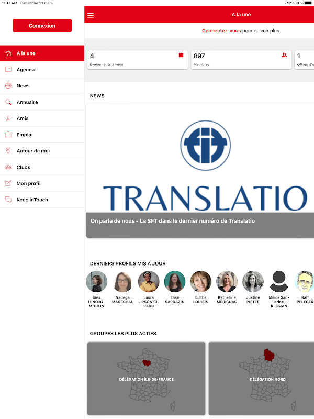Open the Annuaire menu entry
314x419 pixels.
[42, 102]
